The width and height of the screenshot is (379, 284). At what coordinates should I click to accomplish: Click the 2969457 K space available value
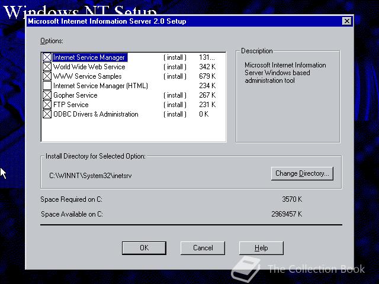pyautogui.click(x=287, y=214)
